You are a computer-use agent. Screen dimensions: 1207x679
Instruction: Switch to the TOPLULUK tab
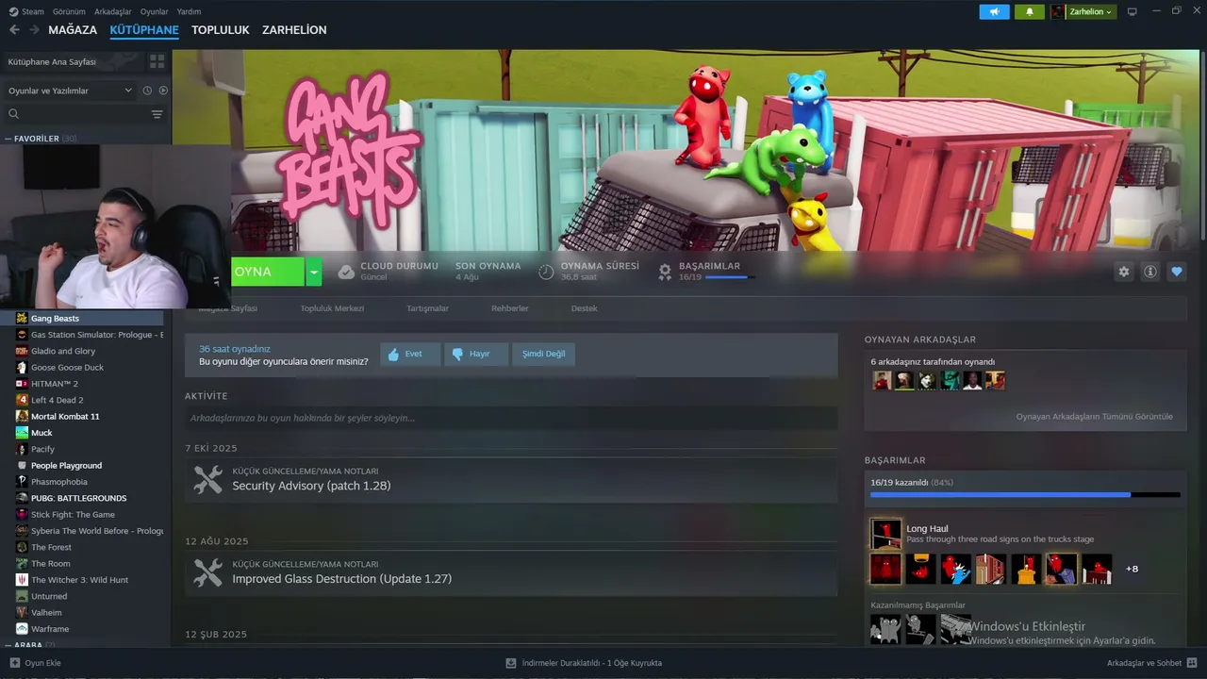221,30
